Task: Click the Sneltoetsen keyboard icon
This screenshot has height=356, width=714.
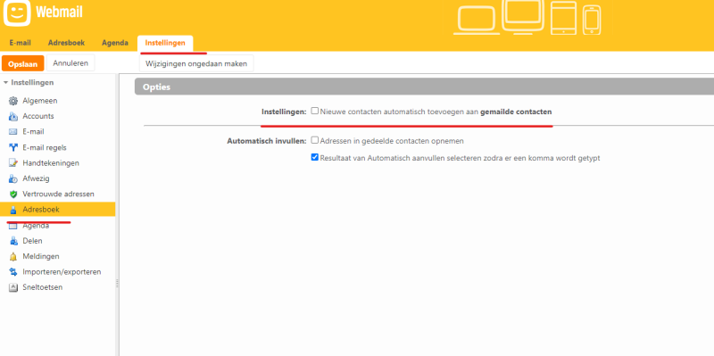Action: coord(13,287)
